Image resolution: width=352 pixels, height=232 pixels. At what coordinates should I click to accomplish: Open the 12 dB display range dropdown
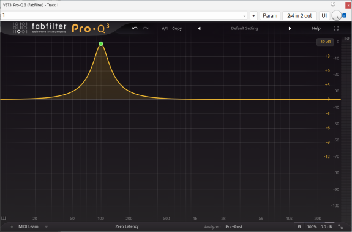[325, 42]
